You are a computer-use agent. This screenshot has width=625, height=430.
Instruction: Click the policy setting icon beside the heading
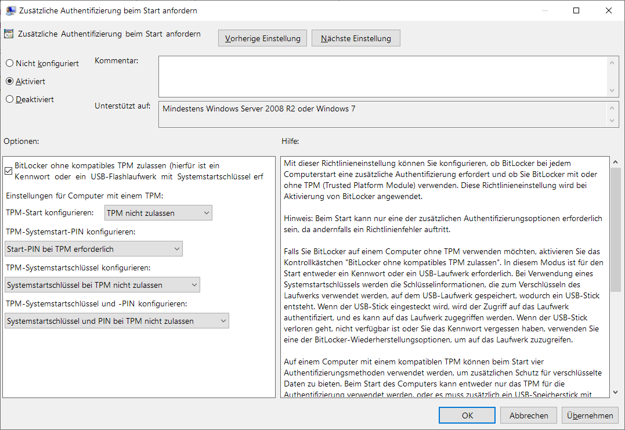pyautogui.click(x=9, y=34)
